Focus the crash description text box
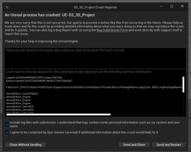 point(95,58)
